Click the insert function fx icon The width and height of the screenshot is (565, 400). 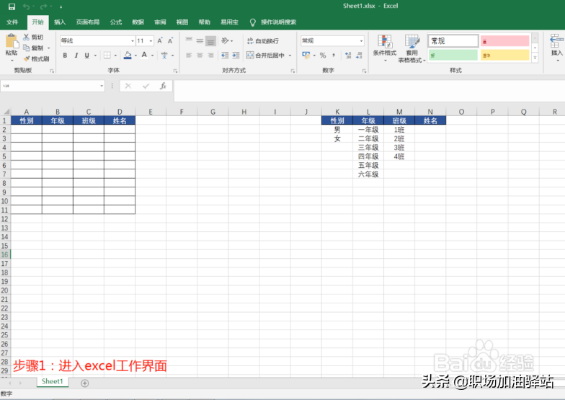163,86
